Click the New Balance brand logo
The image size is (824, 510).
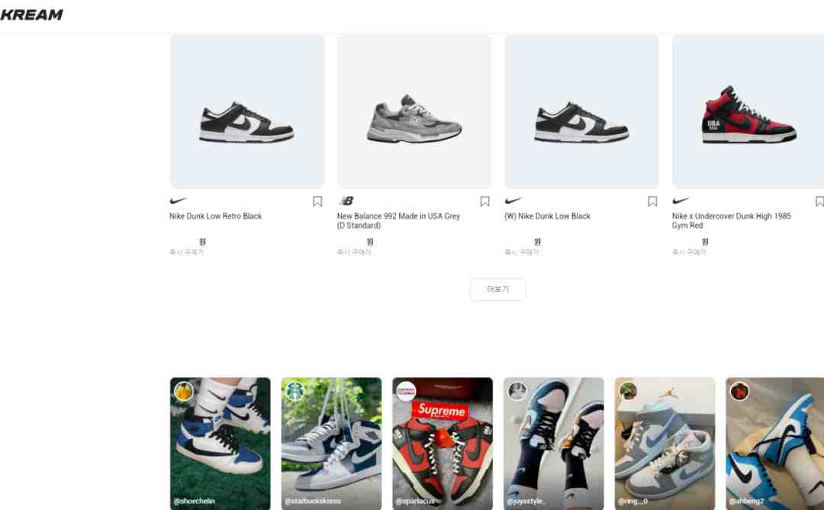point(346,200)
